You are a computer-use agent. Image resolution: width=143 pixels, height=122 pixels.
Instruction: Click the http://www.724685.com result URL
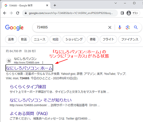[27, 62]
